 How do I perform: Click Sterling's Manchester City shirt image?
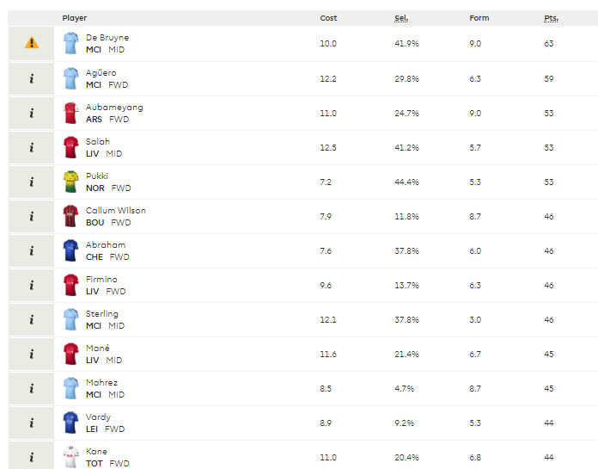(71, 319)
